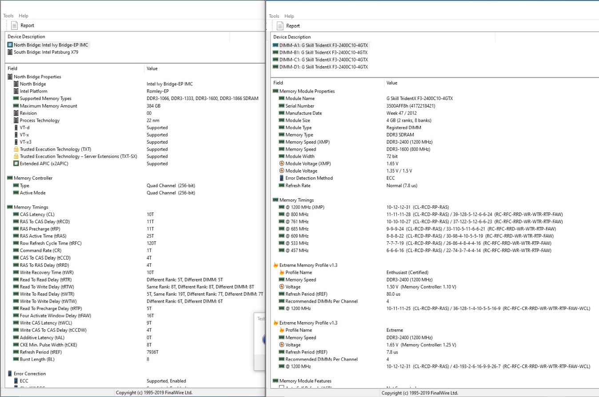Select the RAS To CAS Delay (tRCD) row

135,222
